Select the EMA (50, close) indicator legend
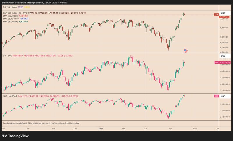This screenshot has width=233, height=141. (10, 16)
